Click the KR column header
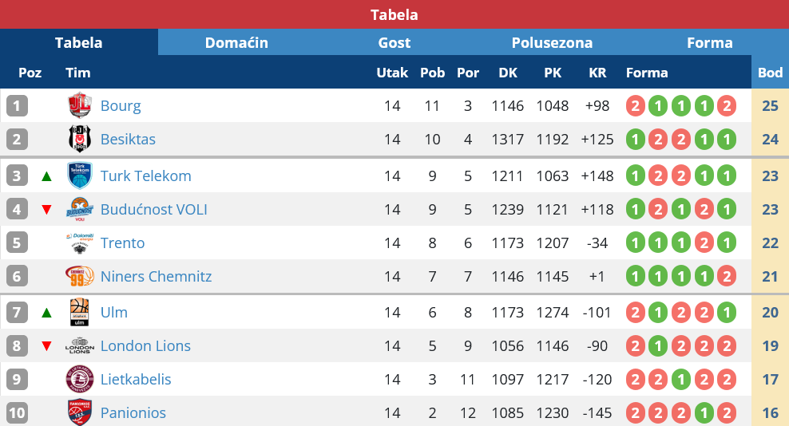This screenshot has width=789, height=426. click(x=597, y=73)
